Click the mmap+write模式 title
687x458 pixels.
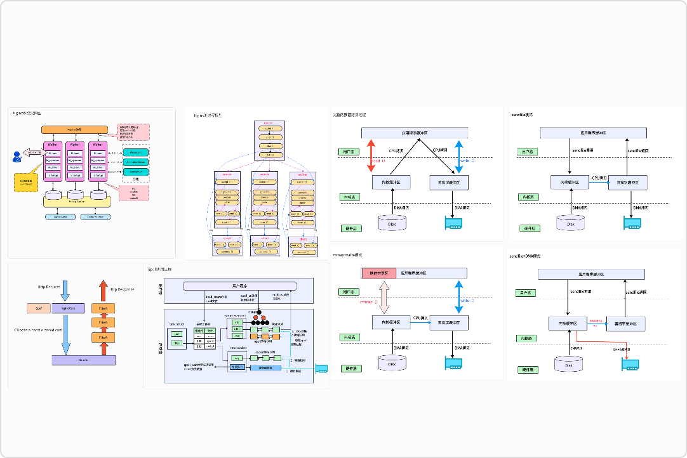347,255
